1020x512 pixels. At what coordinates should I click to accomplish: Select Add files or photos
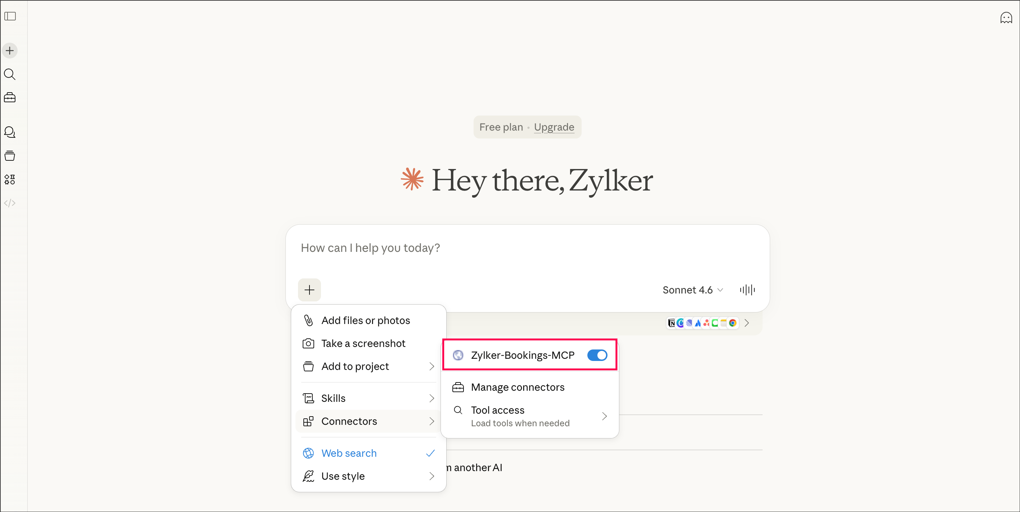365,320
